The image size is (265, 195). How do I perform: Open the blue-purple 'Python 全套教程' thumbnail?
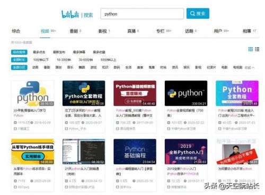coord(237,94)
